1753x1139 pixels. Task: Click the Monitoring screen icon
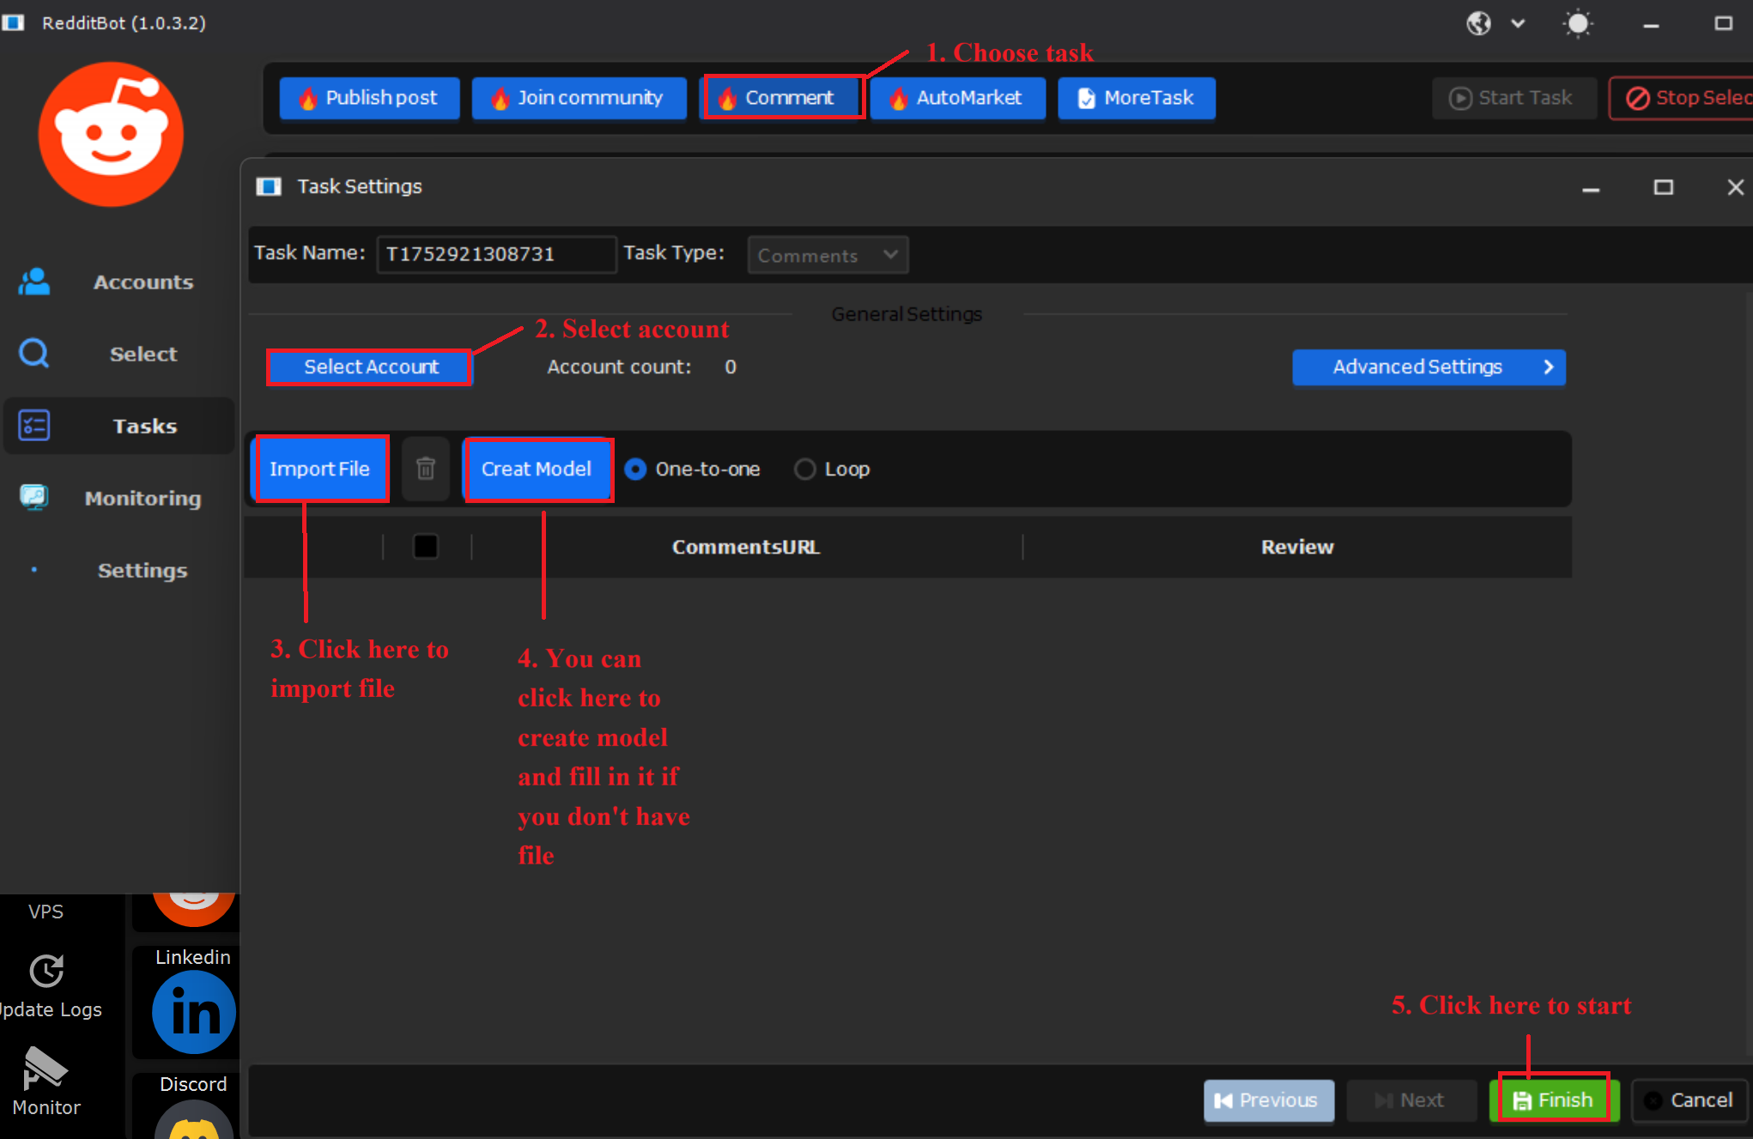(x=34, y=497)
